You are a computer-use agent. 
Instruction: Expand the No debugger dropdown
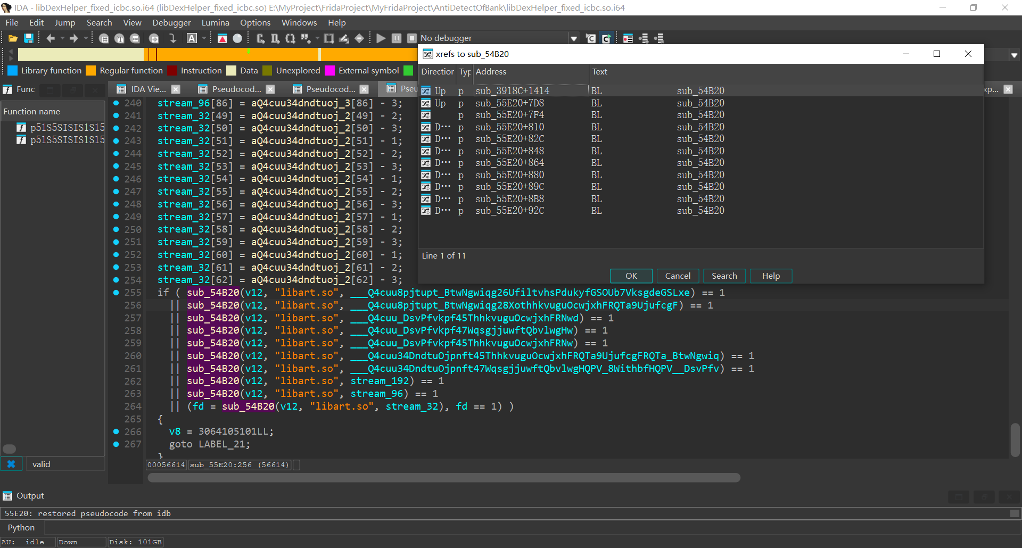[x=573, y=38]
